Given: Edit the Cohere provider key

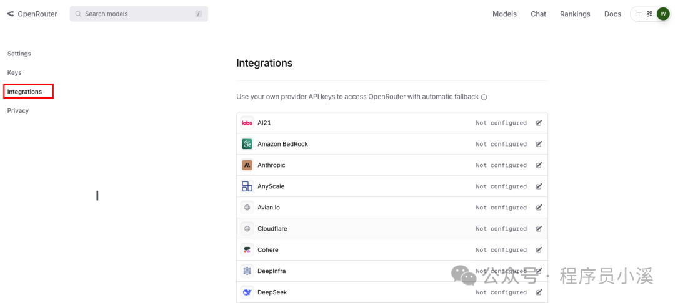Looking at the screenshot, I should pos(539,250).
